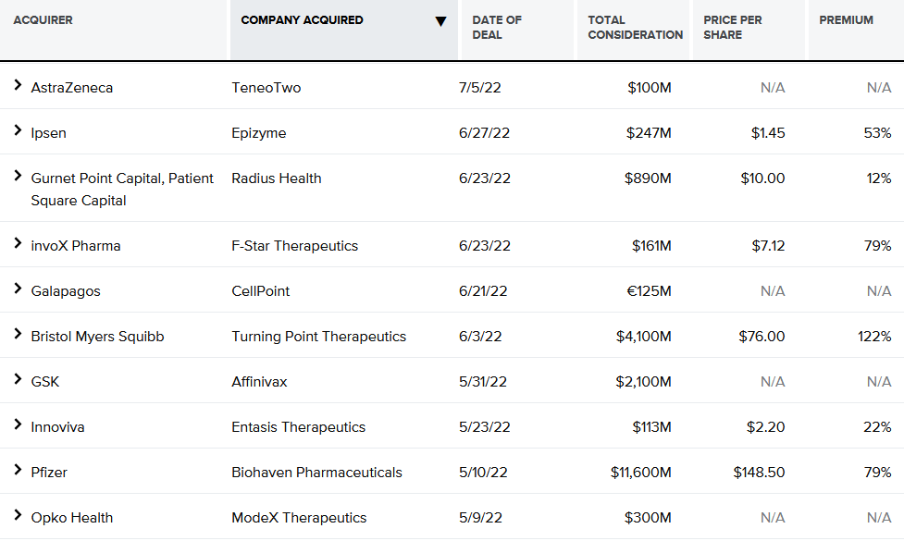The image size is (904, 541).
Task: Sort by the Acquirer column header
Action: (x=43, y=20)
